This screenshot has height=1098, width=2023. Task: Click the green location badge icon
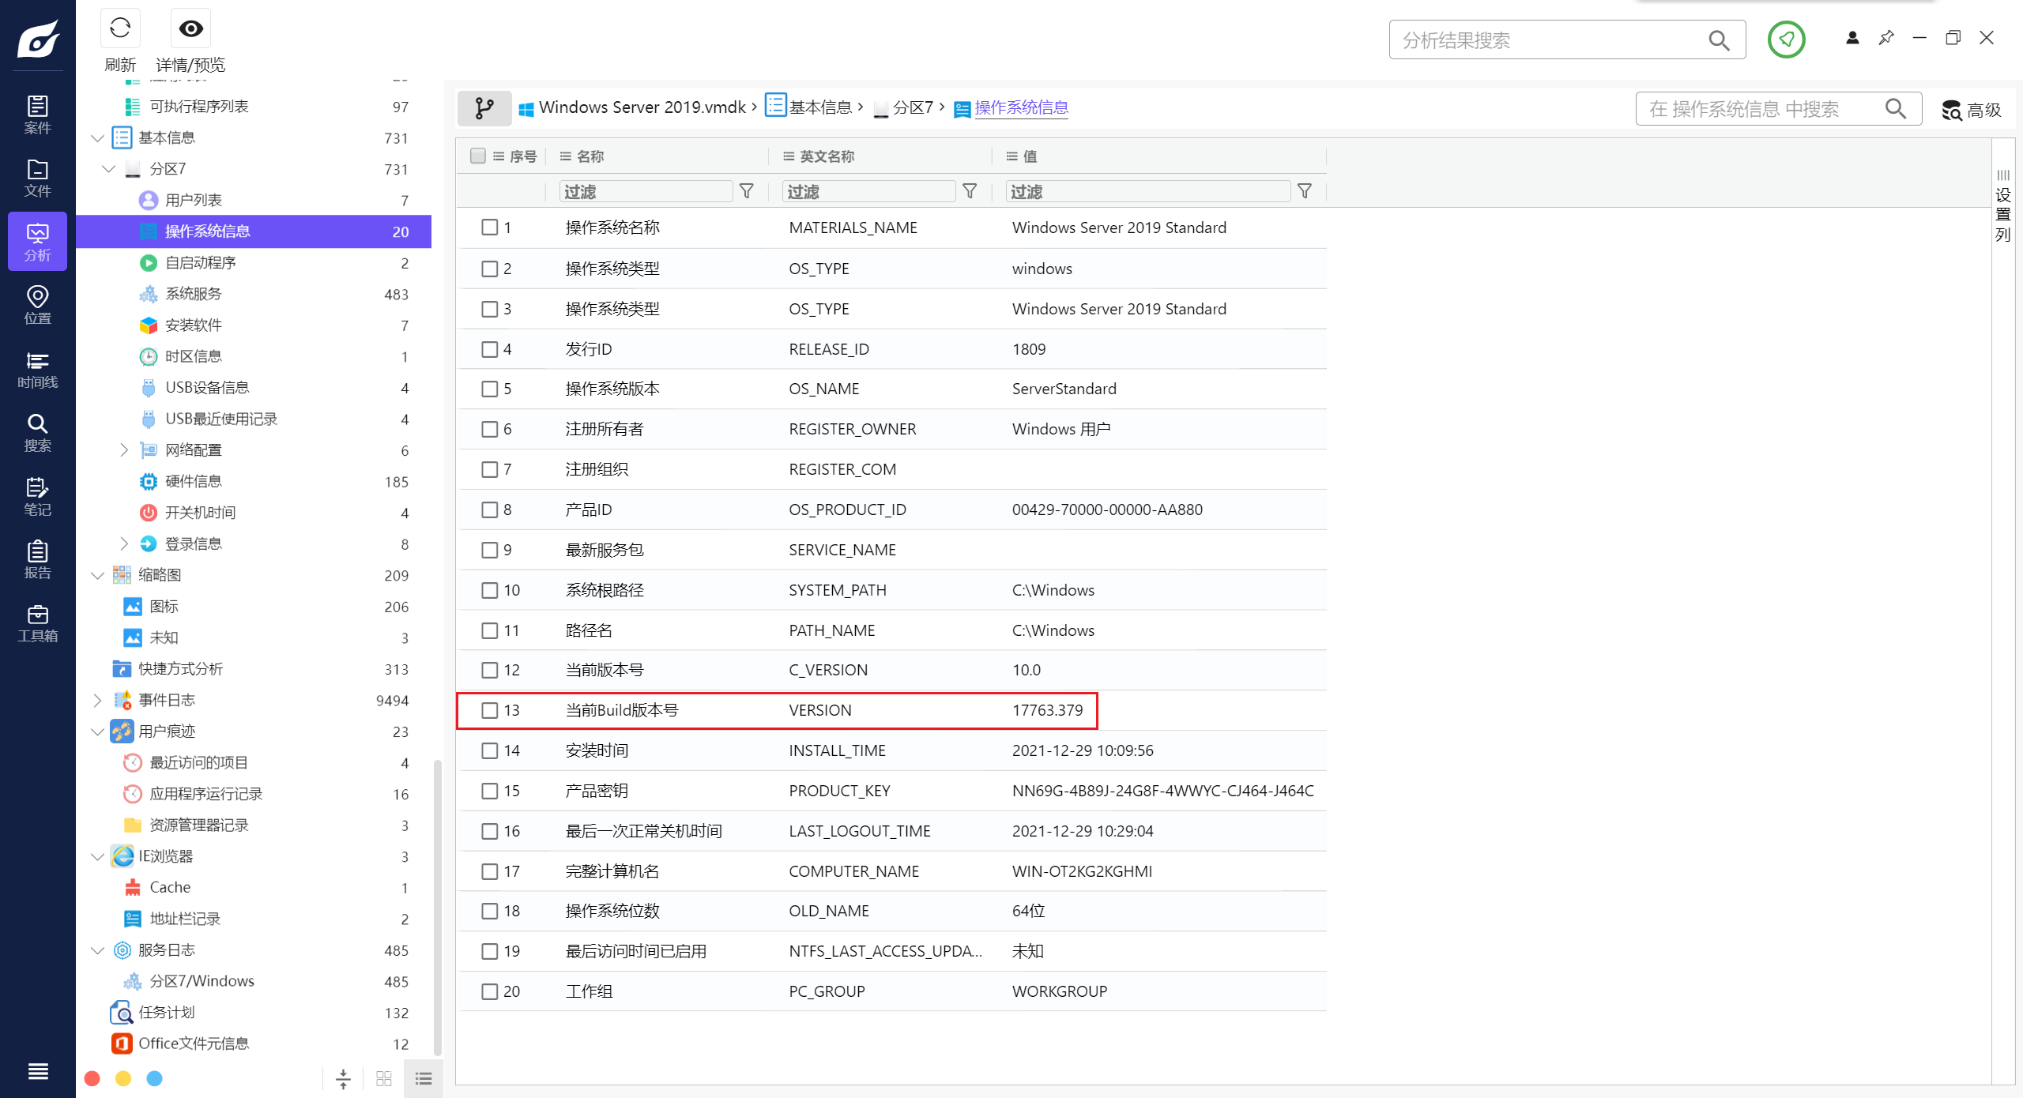[x=1786, y=39]
